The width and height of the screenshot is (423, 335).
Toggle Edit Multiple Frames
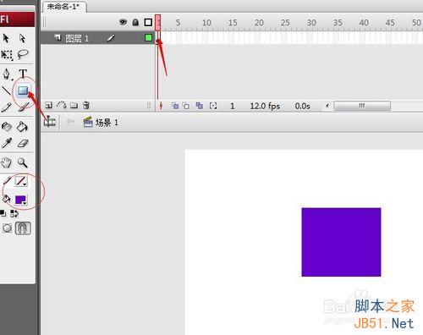200,106
